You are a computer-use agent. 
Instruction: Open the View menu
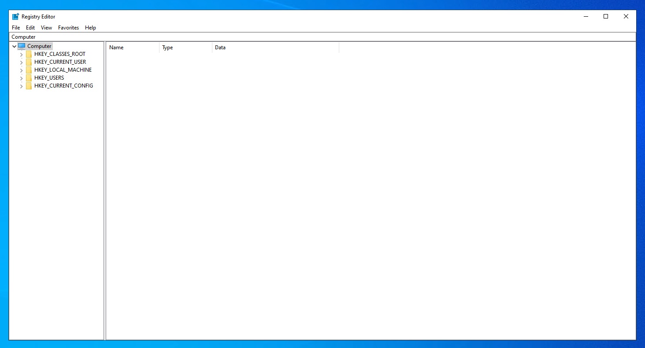(46, 28)
